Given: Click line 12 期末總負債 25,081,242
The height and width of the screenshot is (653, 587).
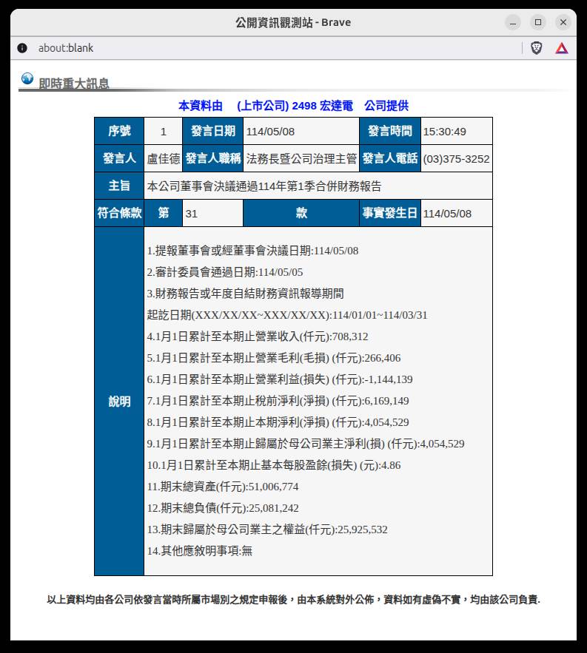Looking at the screenshot, I should coord(223,508).
